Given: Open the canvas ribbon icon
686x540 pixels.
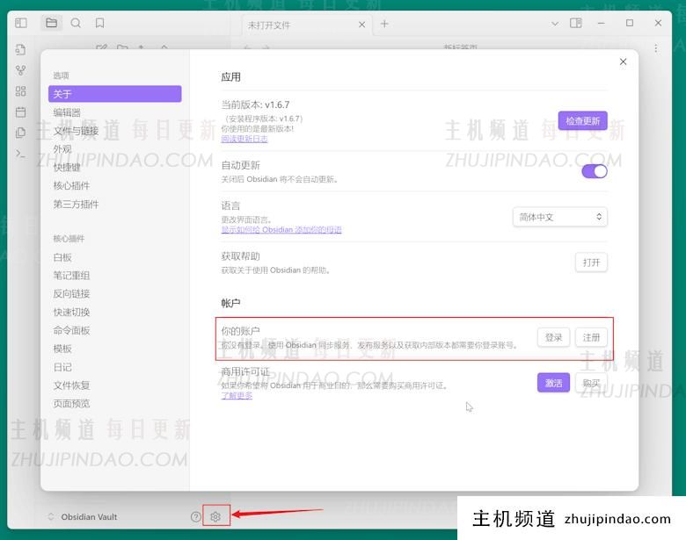Looking at the screenshot, I should pyautogui.click(x=20, y=90).
